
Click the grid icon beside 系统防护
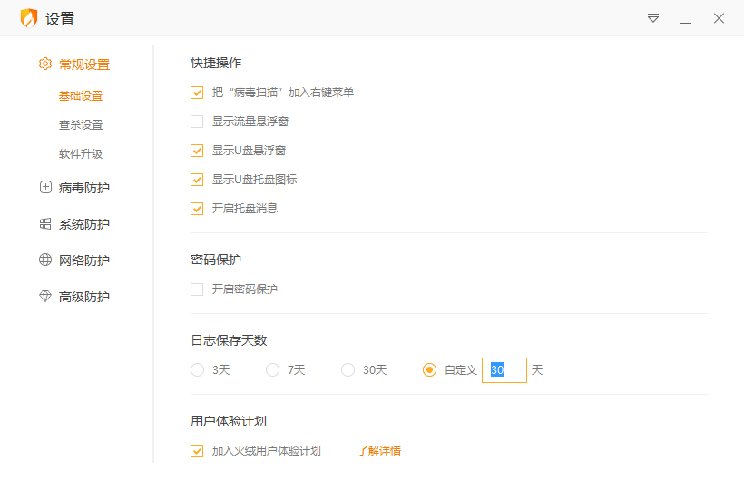coord(45,224)
